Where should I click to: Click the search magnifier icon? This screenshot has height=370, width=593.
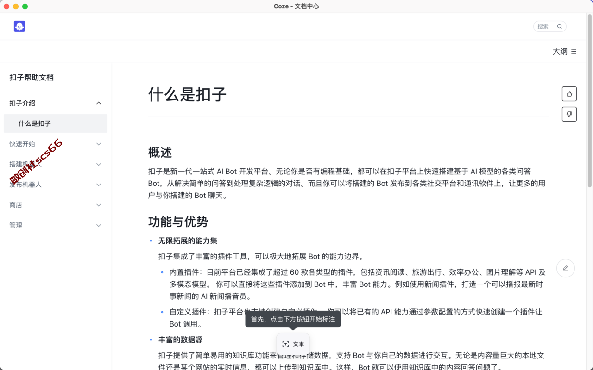tap(559, 26)
